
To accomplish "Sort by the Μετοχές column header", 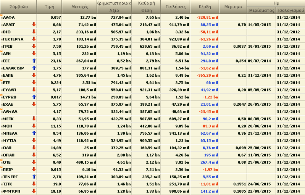I will click(x=79, y=6).
